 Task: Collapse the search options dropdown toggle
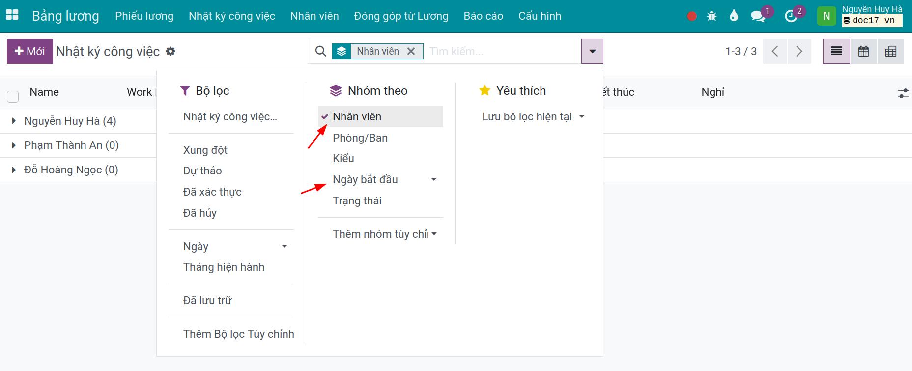click(x=592, y=51)
